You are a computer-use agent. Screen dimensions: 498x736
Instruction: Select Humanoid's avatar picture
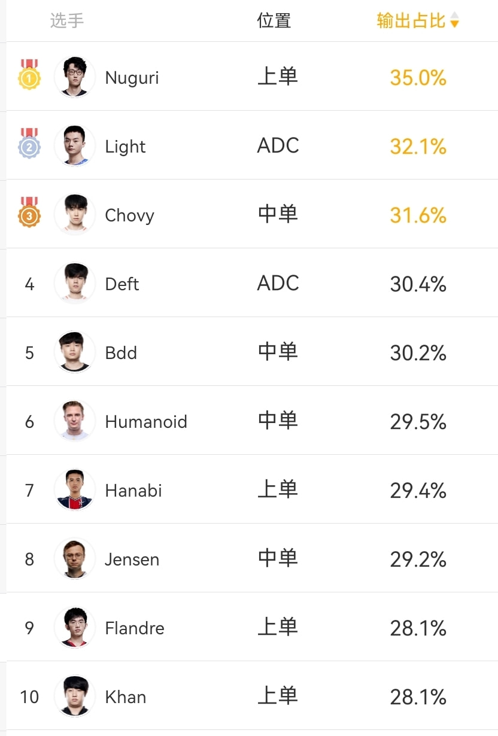pyautogui.click(x=75, y=421)
